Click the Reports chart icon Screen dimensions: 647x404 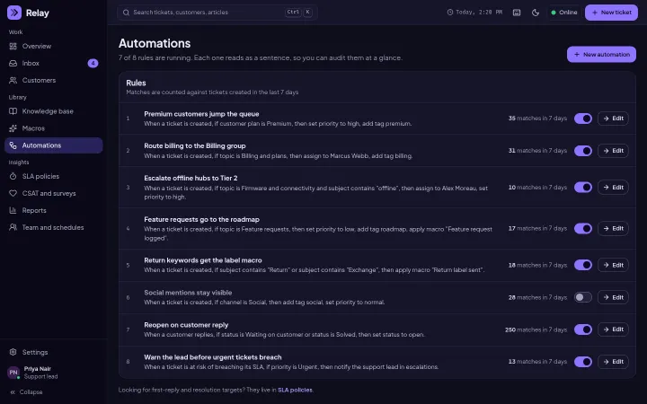coord(13,210)
